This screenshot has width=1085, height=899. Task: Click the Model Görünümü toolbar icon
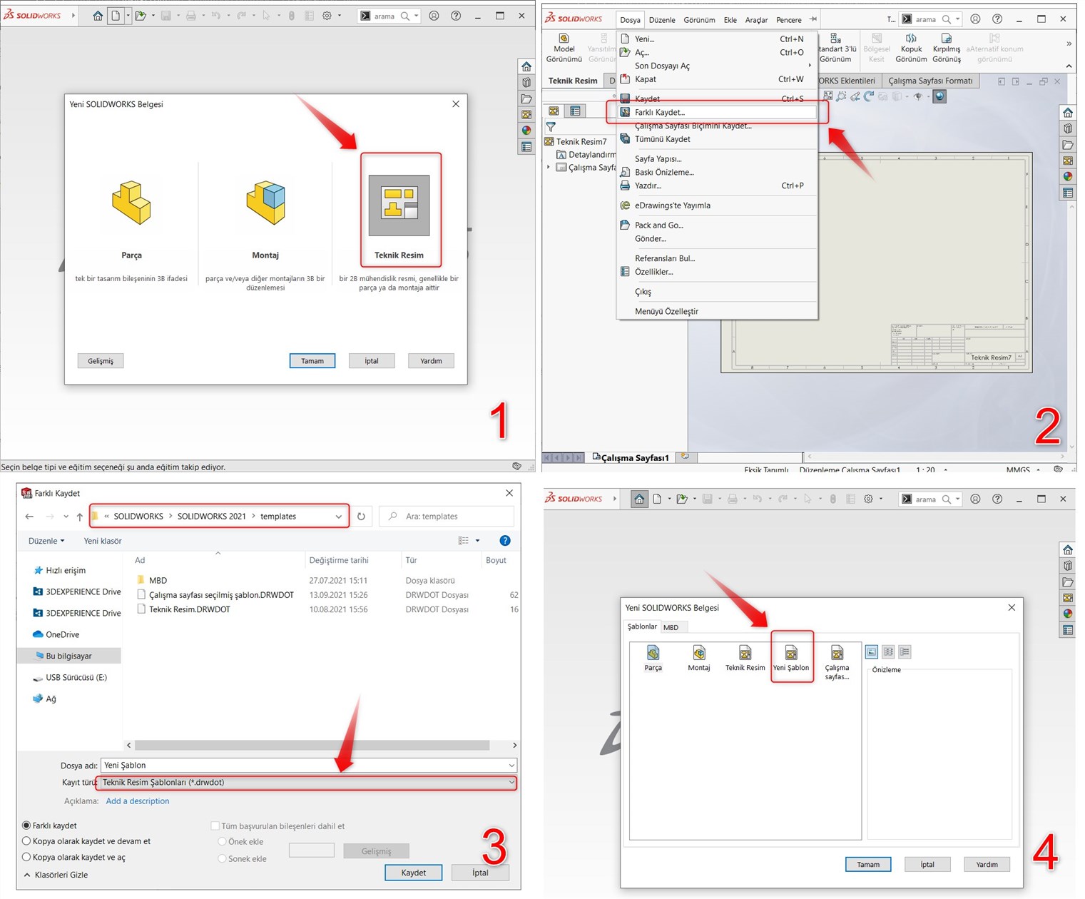click(x=564, y=48)
